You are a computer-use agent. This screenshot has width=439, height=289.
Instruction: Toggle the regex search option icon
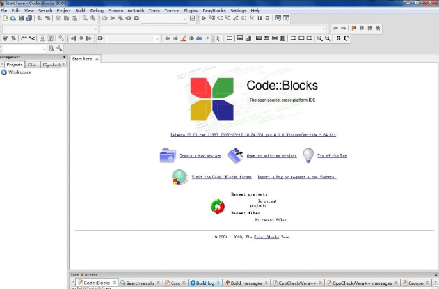[x=207, y=38]
